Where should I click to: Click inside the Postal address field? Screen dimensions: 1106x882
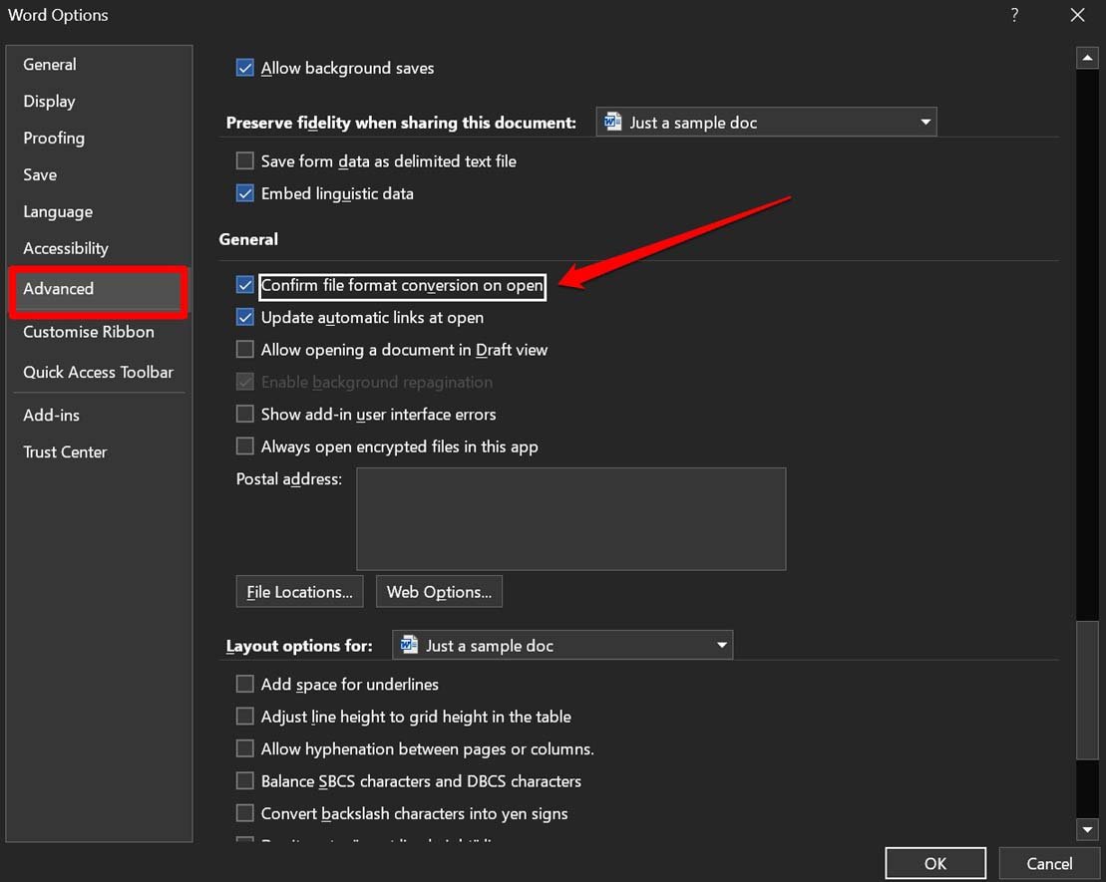(x=570, y=518)
